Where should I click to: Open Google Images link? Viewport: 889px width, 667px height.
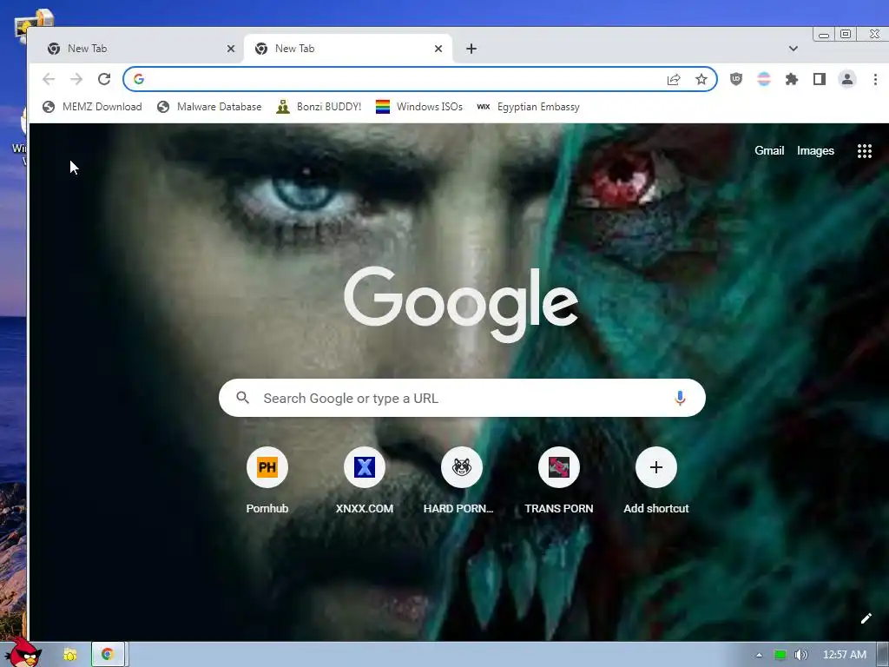click(815, 151)
